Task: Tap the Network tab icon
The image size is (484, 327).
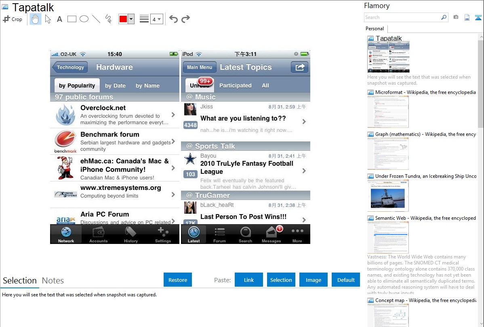Action: [x=66, y=234]
